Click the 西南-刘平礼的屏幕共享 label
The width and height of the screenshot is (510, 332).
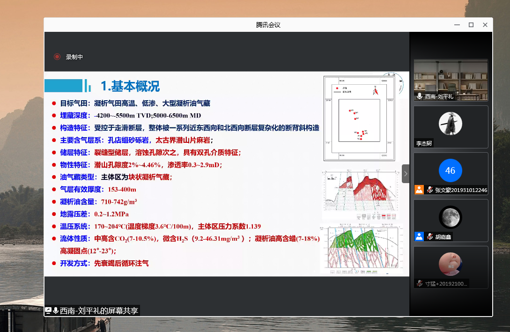99,310
